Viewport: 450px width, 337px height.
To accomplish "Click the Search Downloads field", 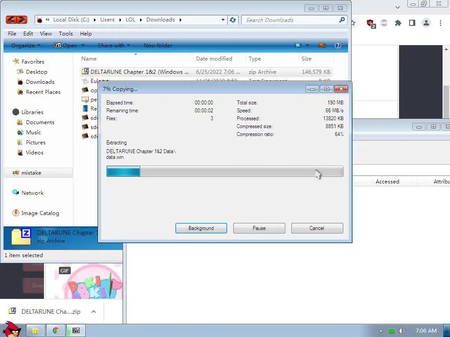I will pyautogui.click(x=291, y=20).
